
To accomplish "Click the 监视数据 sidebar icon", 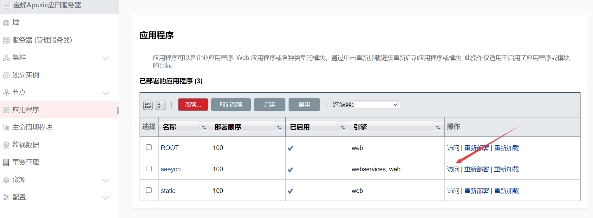I will tap(6, 145).
